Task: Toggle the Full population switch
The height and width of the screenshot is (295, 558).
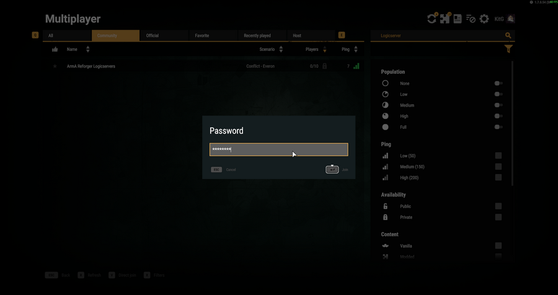Action: pyautogui.click(x=498, y=127)
